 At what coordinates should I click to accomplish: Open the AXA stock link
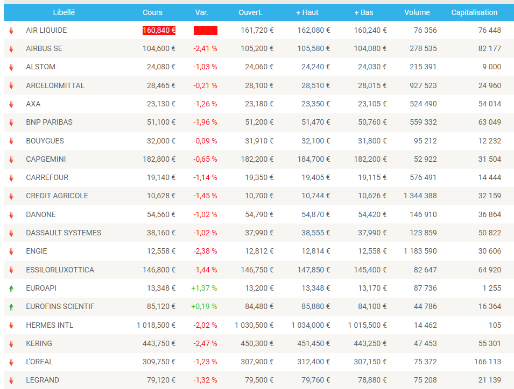pos(33,104)
